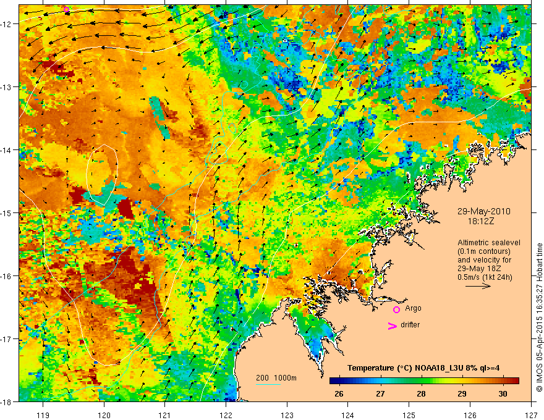Click the 125 longitude axis label
544x420 pixels.
click(x=409, y=415)
